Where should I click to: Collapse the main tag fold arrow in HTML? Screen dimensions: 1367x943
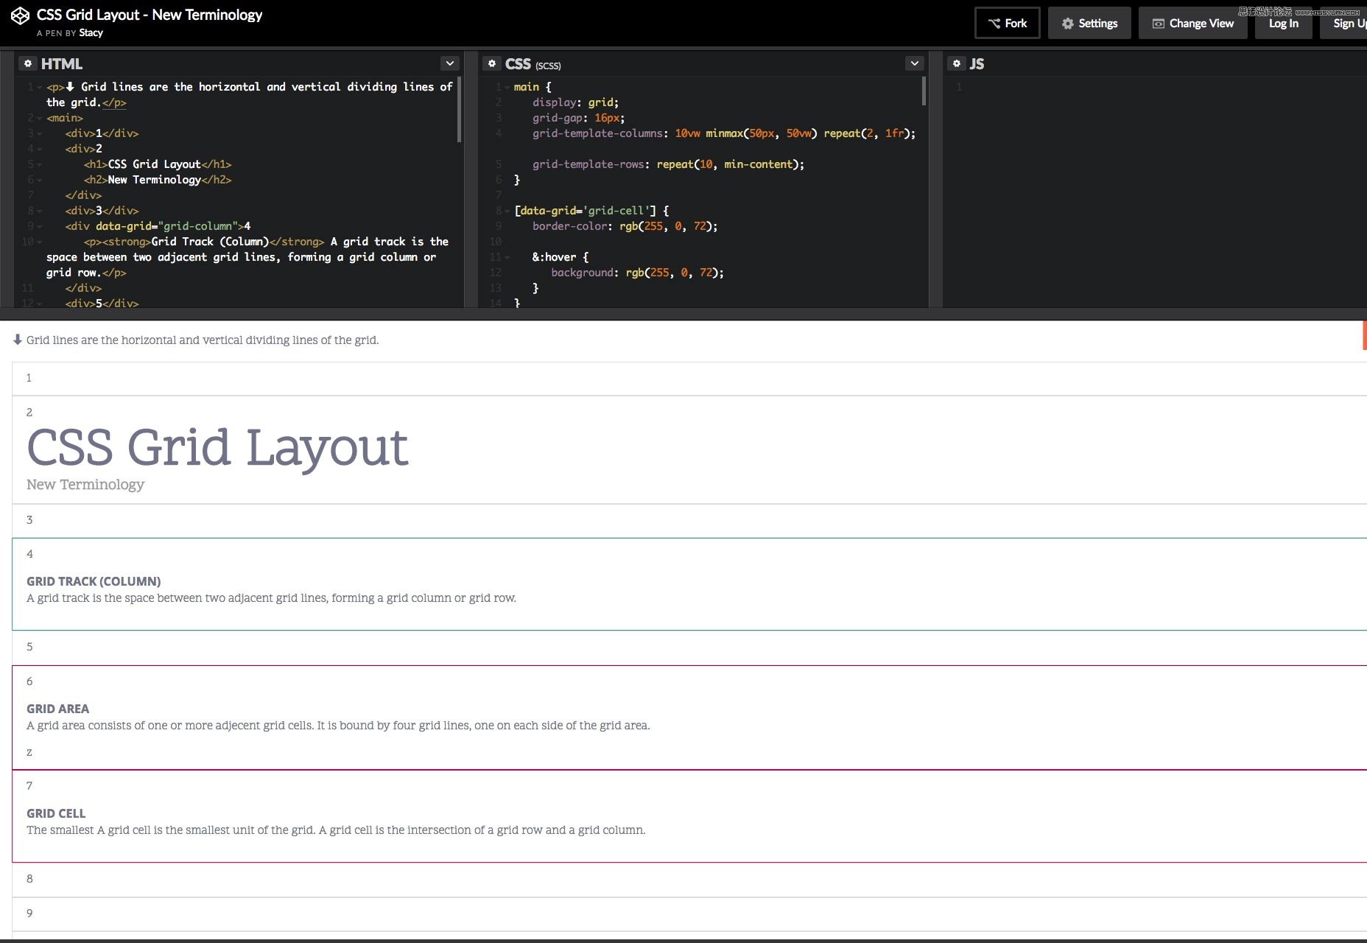(x=39, y=119)
